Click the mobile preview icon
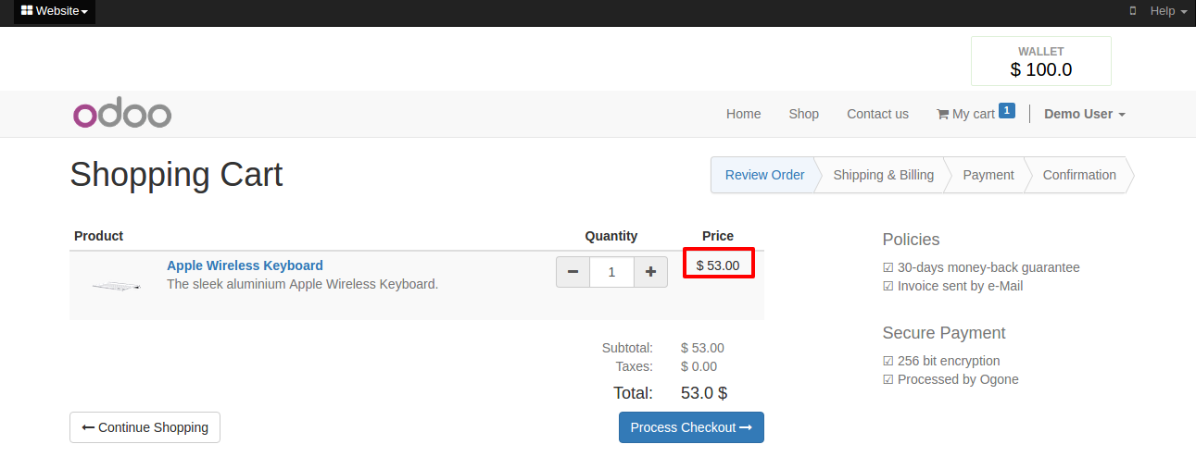This screenshot has width=1196, height=469. pos(1132,11)
